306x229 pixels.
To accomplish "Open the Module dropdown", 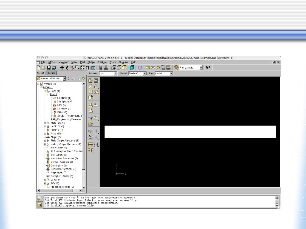I will (x=108, y=73).
